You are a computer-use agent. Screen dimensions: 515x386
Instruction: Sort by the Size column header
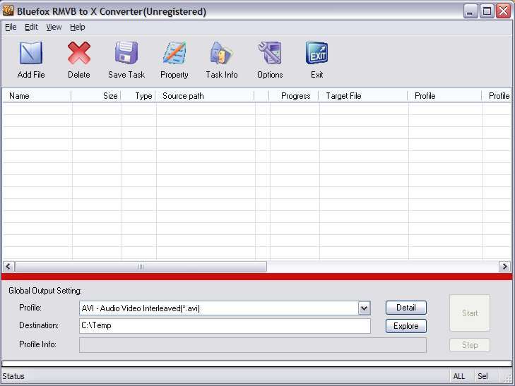(x=96, y=96)
